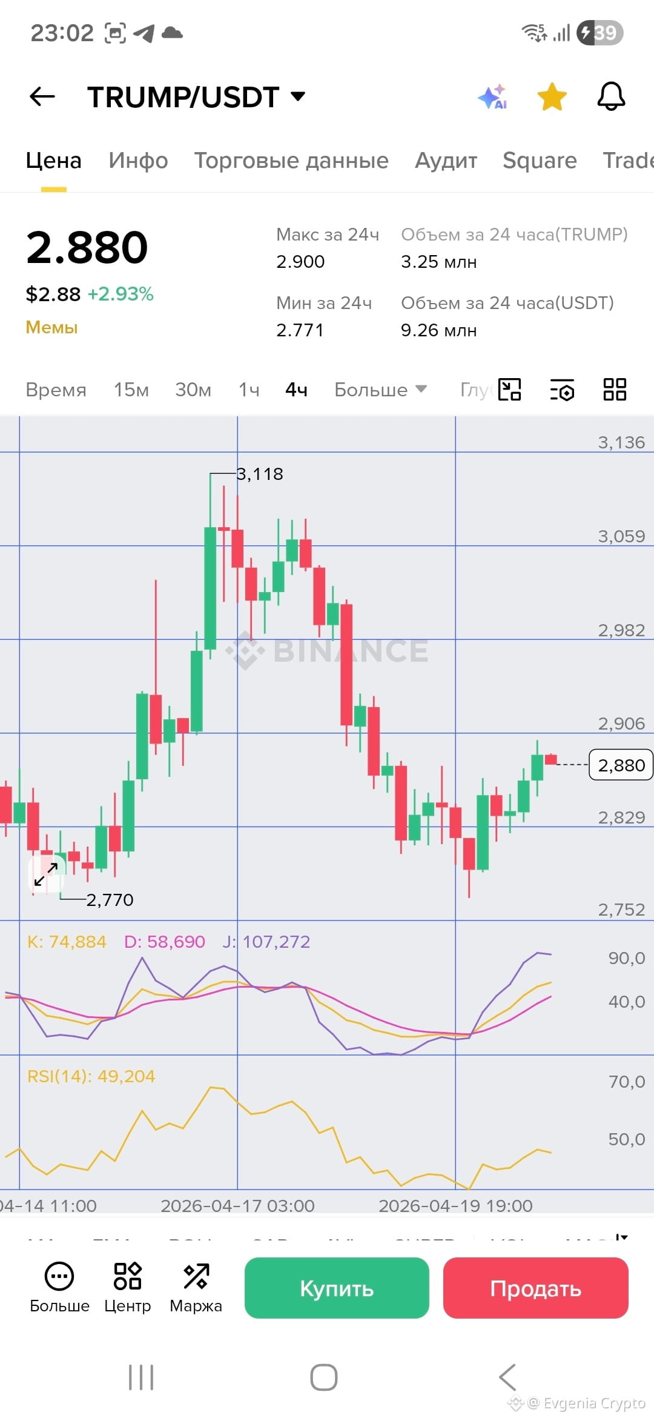Screen dimensions: 654x1418
Task: Open the Square tab
Action: (x=540, y=161)
